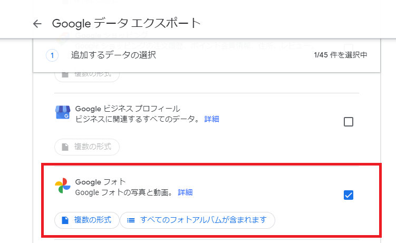Click the 1/45 件を選択中 counter
Viewport: 396px width, 243px height.
pyautogui.click(x=340, y=55)
